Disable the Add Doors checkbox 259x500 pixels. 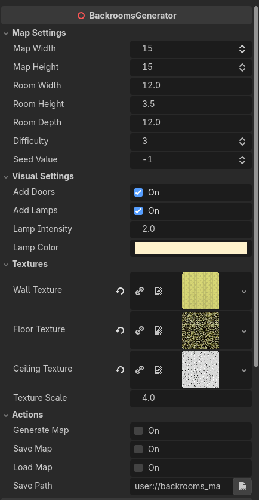tap(138, 192)
